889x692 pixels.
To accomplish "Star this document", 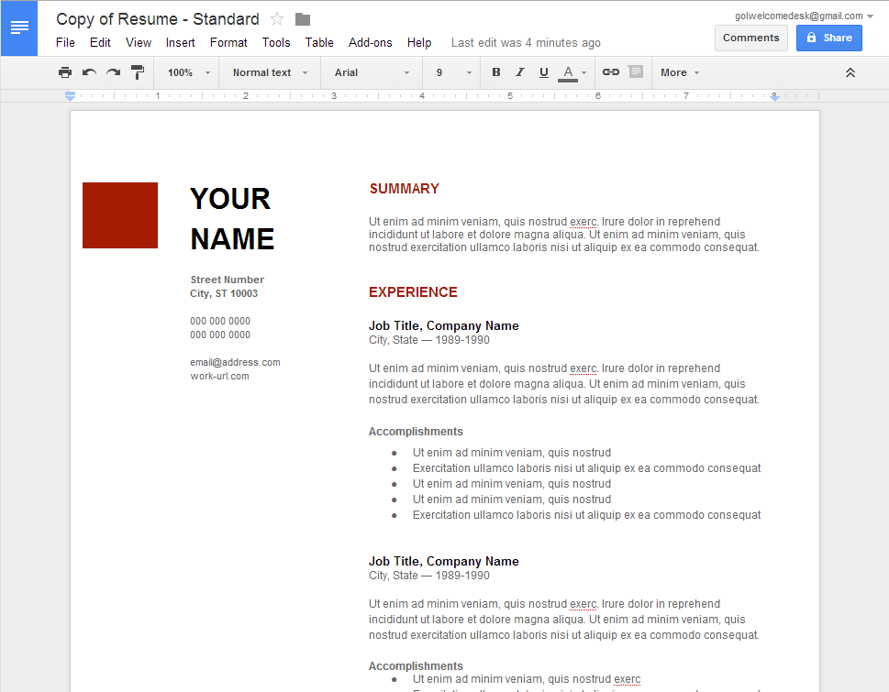I will click(x=277, y=19).
